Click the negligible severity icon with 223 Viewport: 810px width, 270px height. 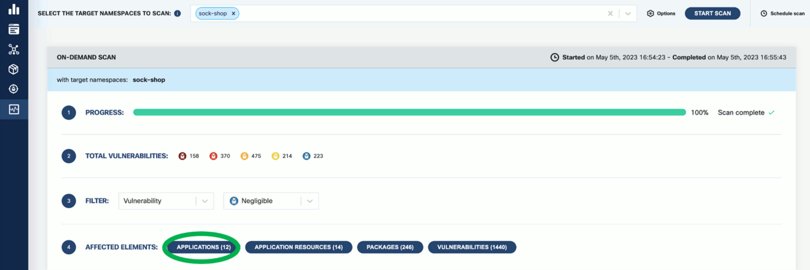pos(307,156)
